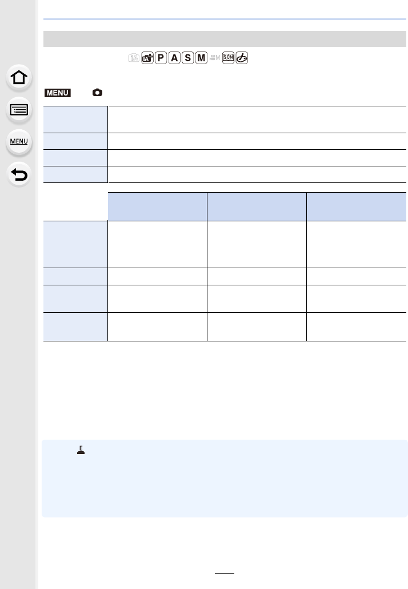Viewport: 408px width, 589px height.
Task: Go to the home page icon
Action: point(18,78)
